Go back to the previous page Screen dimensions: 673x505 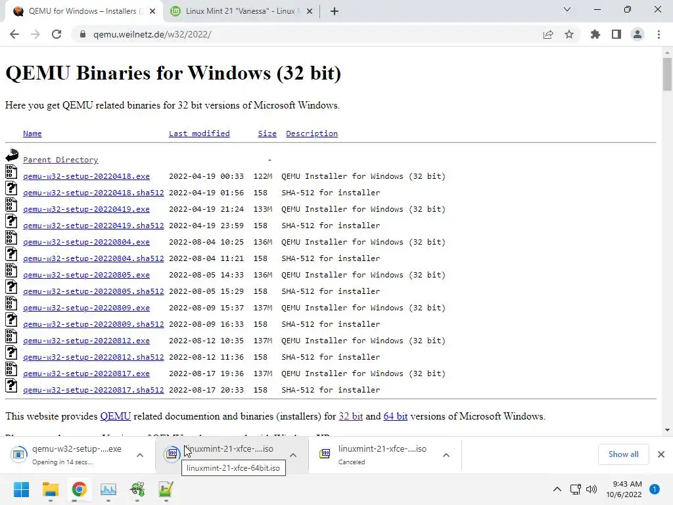tap(14, 34)
